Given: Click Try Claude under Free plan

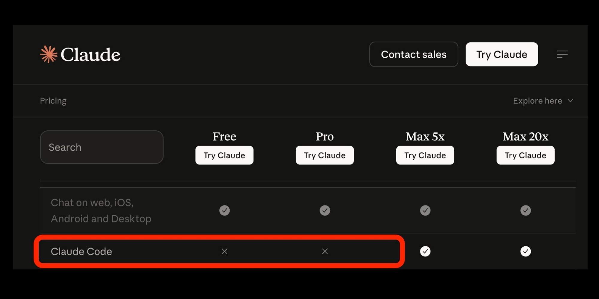Looking at the screenshot, I should (224, 155).
